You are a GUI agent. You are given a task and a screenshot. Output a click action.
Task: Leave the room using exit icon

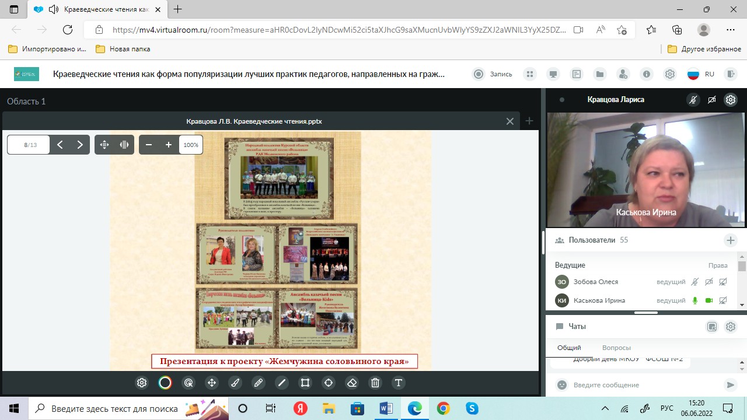click(730, 74)
